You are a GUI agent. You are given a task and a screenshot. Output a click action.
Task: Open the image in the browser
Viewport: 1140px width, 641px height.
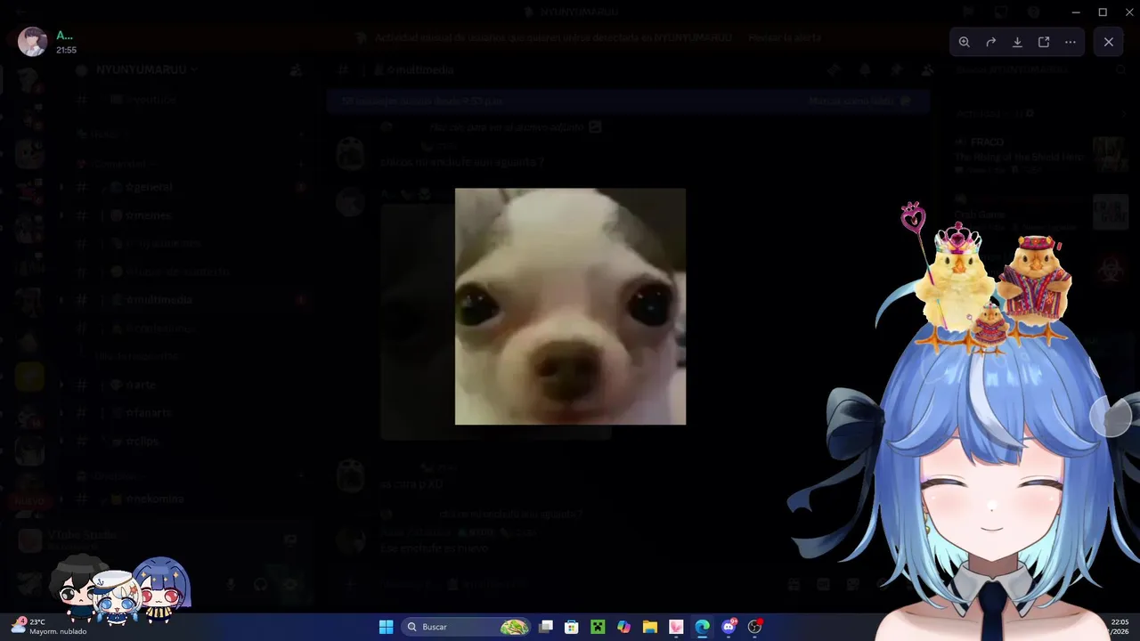(1044, 42)
